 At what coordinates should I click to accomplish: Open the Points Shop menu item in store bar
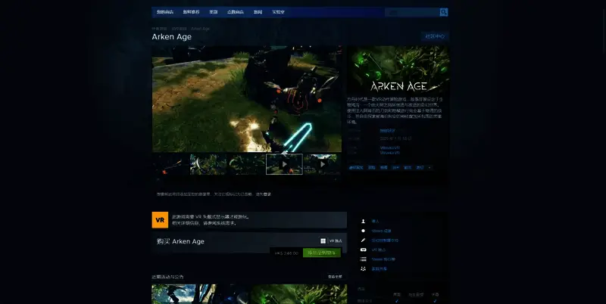237,12
